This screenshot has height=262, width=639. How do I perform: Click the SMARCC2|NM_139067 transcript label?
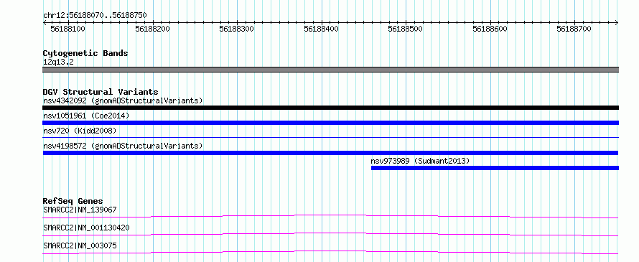(x=80, y=210)
